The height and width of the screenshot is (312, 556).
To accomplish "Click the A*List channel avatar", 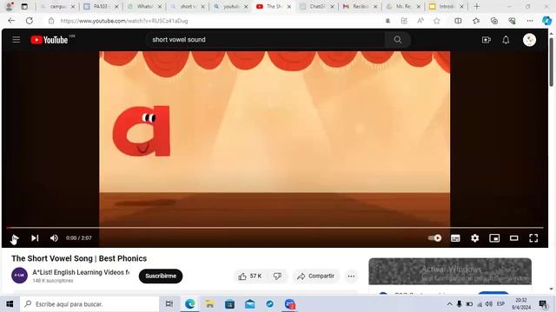I will (19, 276).
